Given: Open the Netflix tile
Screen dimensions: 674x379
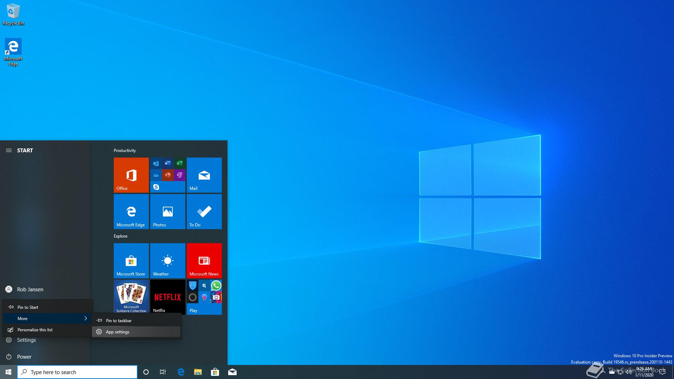Looking at the screenshot, I should (167, 297).
